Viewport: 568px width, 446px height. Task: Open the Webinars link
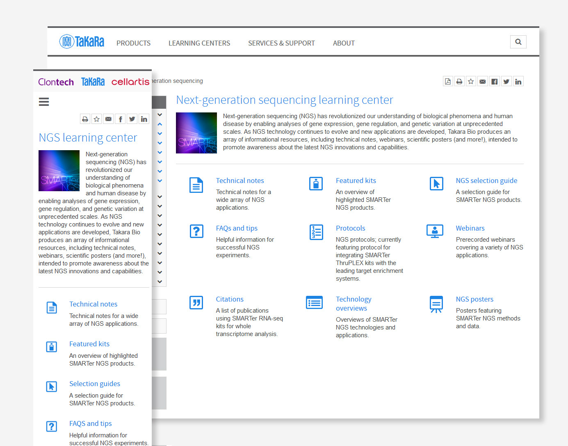(x=470, y=228)
